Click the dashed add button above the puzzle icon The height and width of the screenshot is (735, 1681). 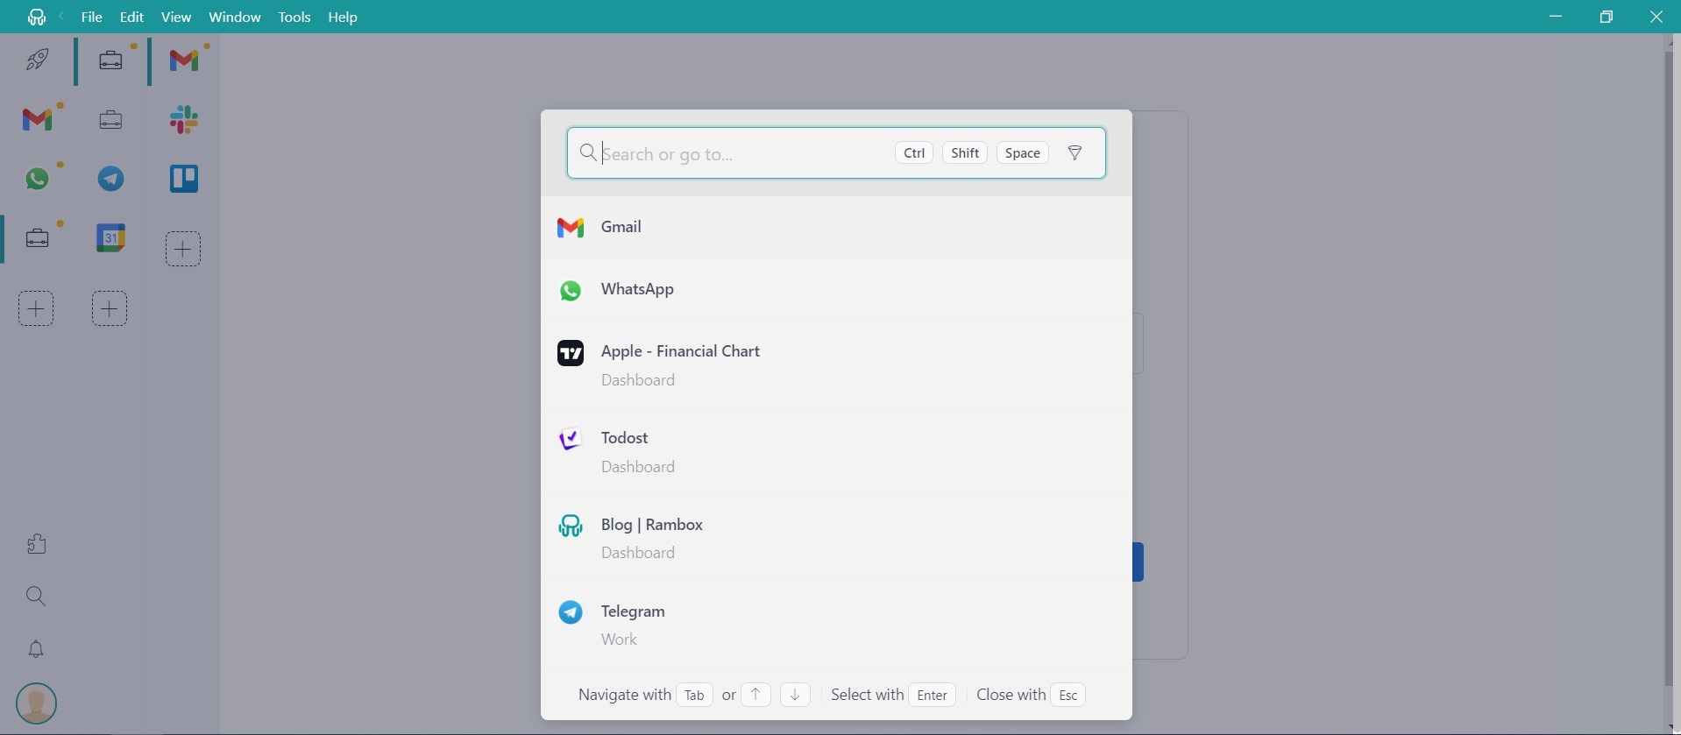tap(36, 309)
